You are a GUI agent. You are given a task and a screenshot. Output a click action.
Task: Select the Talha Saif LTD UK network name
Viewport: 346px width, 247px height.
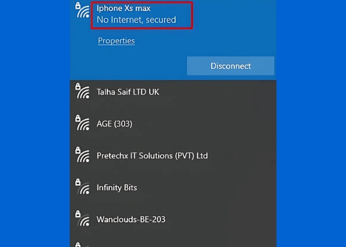(128, 92)
